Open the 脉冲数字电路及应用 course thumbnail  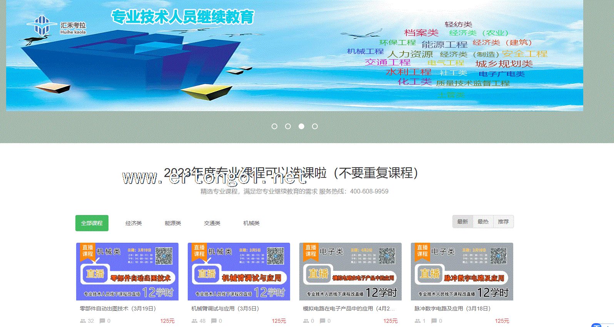tap(462, 272)
